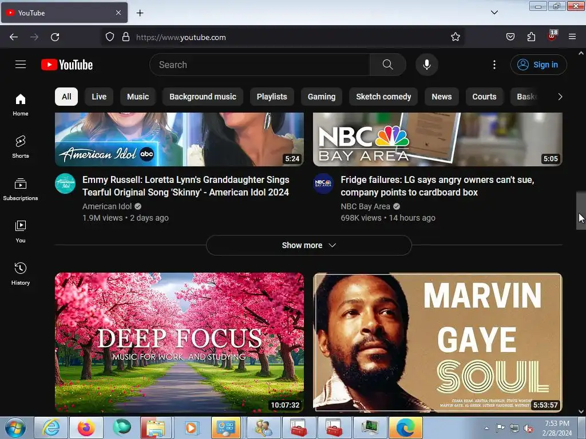The width and height of the screenshot is (586, 439).
Task: Reload the current page
Action: point(55,37)
